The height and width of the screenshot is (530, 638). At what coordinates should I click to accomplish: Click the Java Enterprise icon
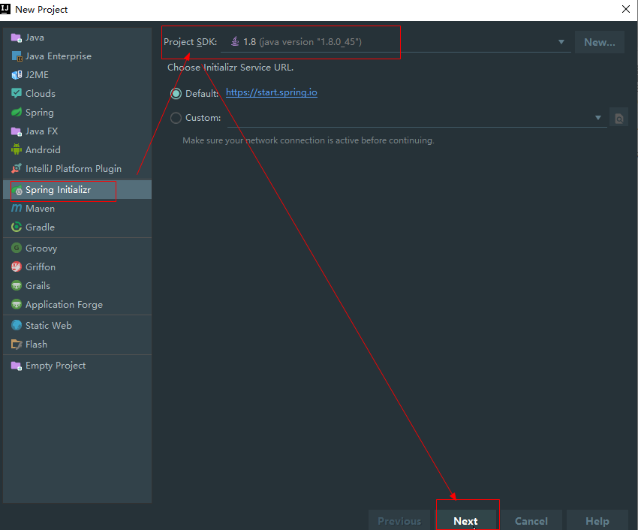[17, 56]
